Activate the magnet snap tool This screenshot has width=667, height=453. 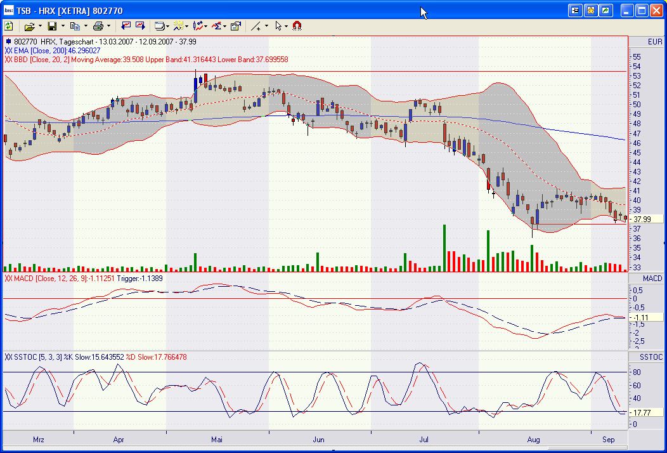tap(296, 26)
